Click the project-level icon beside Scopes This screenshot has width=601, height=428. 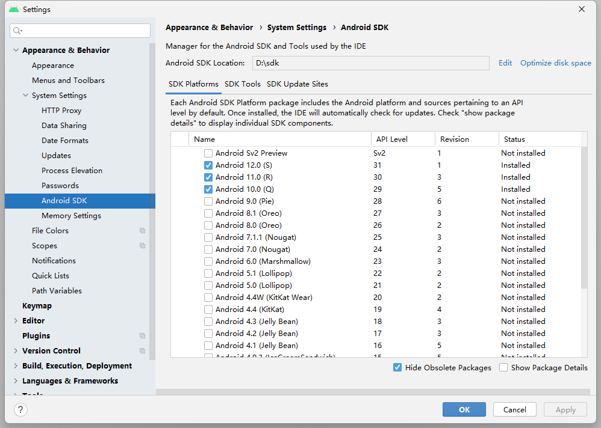[142, 245]
